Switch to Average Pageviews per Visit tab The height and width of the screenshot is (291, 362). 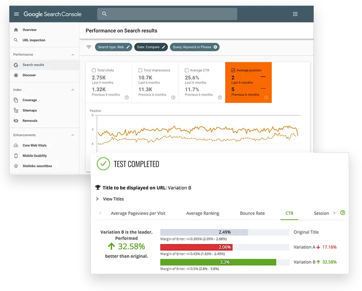(138, 213)
